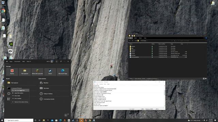
Task: Select eula.txt file in File Explorer
Action: 158,52
